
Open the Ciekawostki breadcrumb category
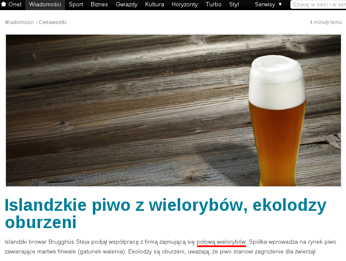(52, 22)
